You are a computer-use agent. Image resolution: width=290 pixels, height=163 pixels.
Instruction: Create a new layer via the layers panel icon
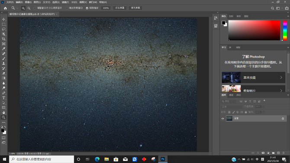tap(278, 153)
